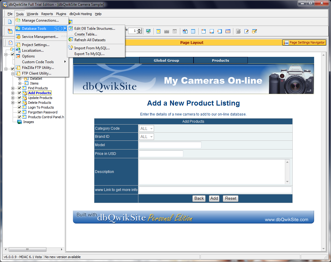This screenshot has width=331, height=262.
Task: Click the locked page icon beside Update Products
Action: 24,98
